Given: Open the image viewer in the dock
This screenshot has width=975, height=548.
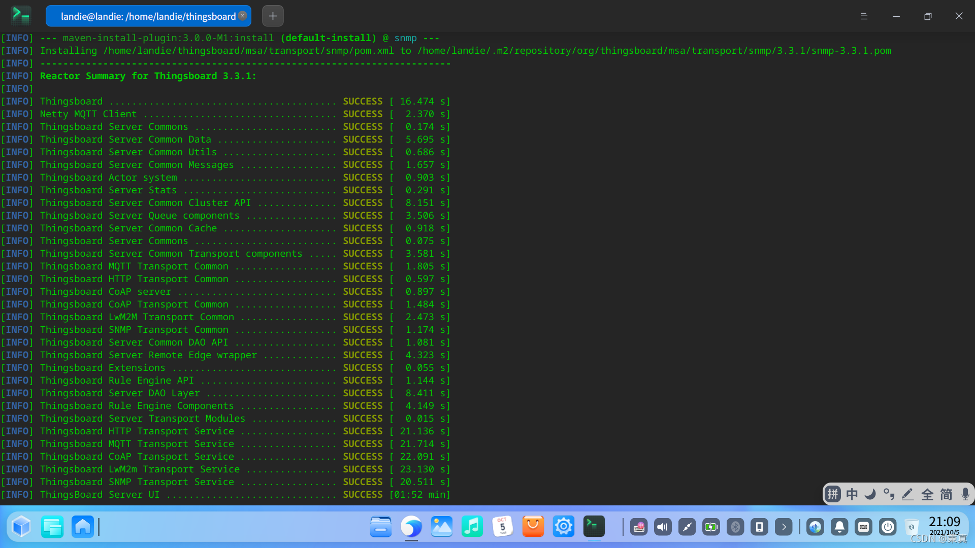Looking at the screenshot, I should click(442, 527).
